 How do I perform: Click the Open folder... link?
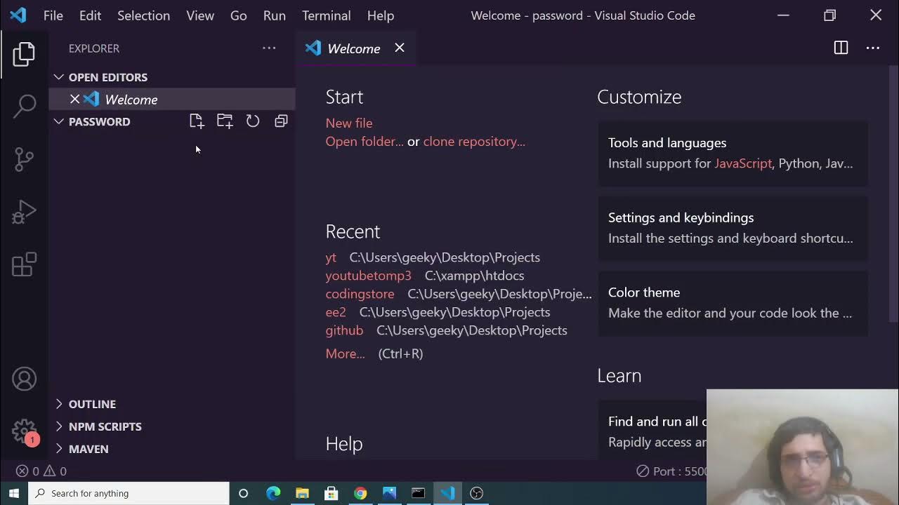[x=365, y=142]
